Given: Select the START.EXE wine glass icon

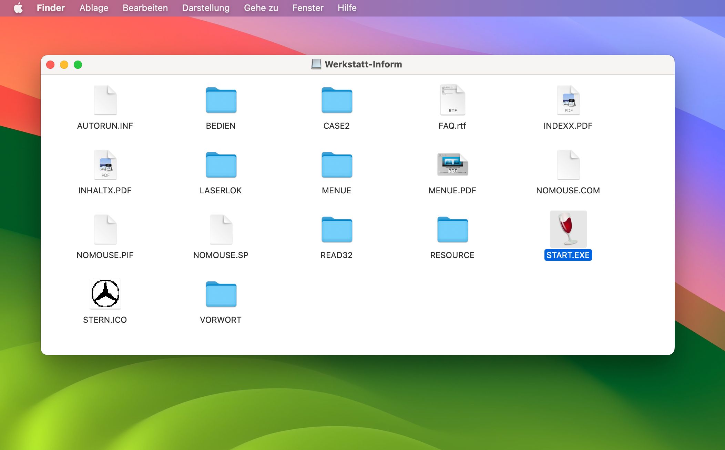Looking at the screenshot, I should coord(568,229).
